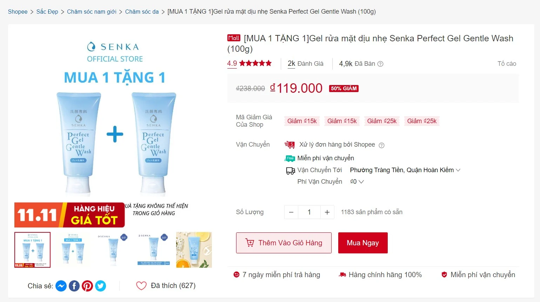Toggle the heart like icon
The image size is (540, 302).
coord(141,286)
